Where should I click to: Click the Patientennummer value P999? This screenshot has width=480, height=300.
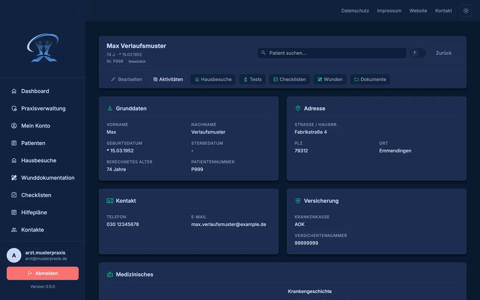pyautogui.click(x=197, y=169)
